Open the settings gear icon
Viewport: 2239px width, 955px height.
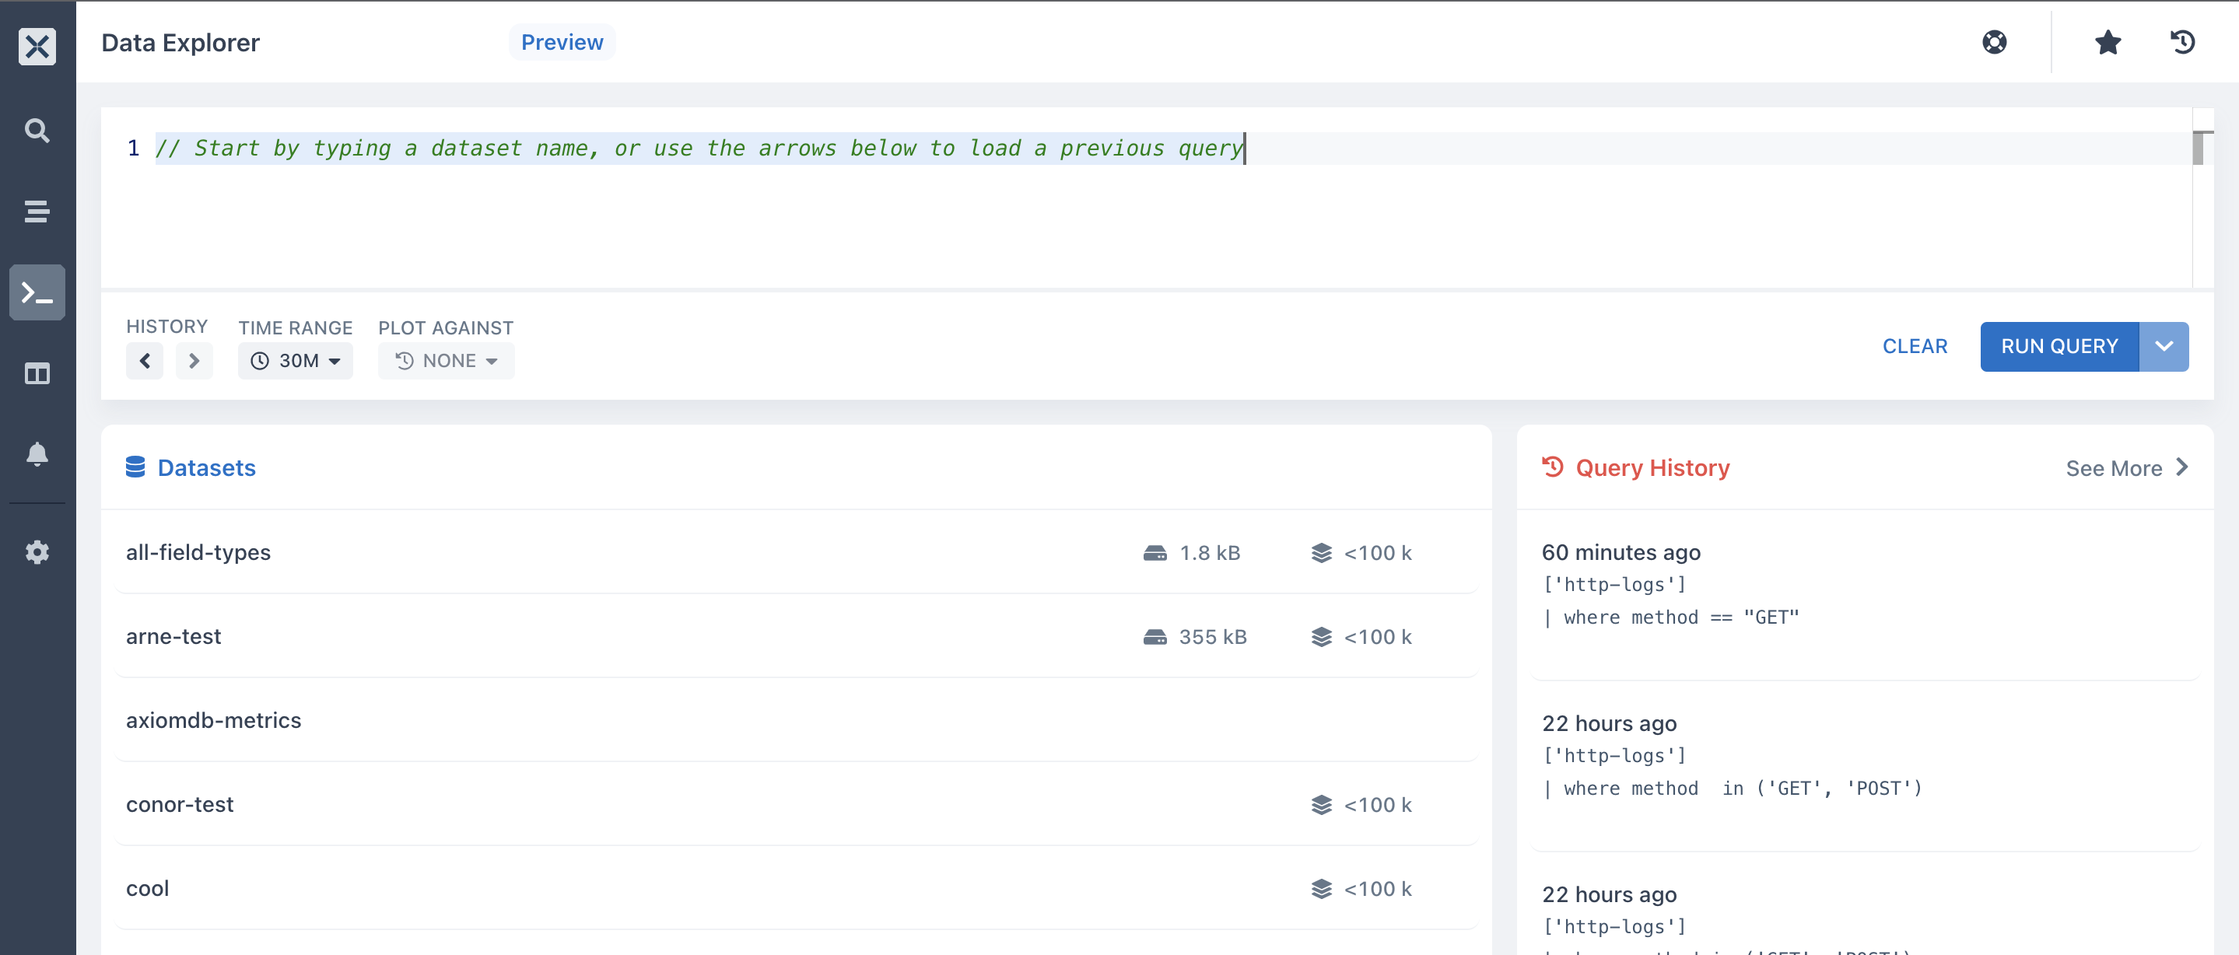37,553
